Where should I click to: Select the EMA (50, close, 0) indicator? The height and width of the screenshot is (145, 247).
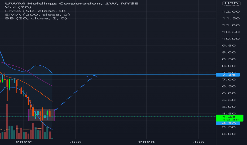click(35, 11)
